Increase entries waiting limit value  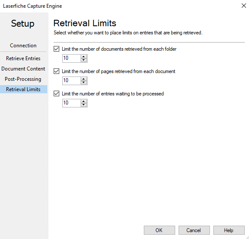tap(84, 101)
